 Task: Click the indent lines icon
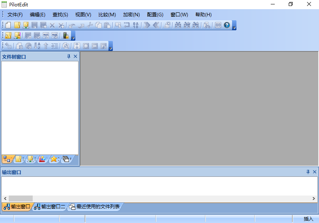[x=55, y=46]
